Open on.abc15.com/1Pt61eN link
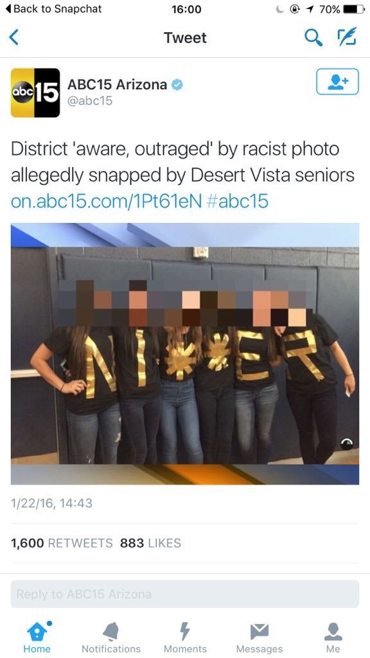370x658 pixels. pos(106,201)
